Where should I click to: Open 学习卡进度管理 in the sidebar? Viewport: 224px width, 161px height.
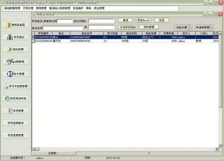coord(16,86)
